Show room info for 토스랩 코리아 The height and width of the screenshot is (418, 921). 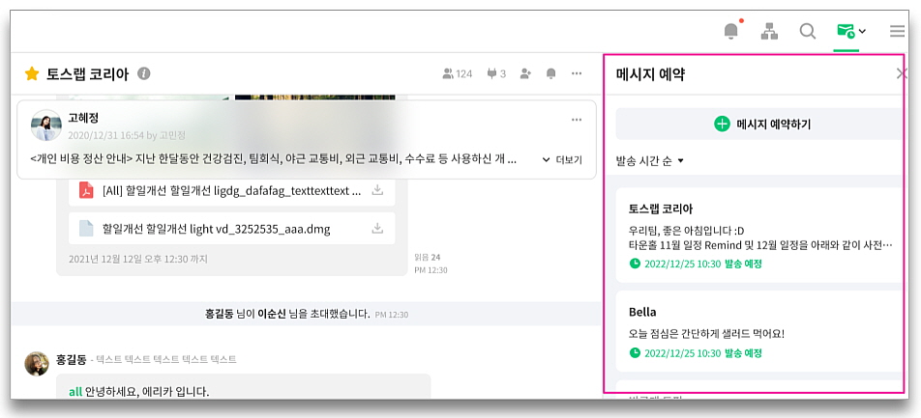(x=144, y=73)
